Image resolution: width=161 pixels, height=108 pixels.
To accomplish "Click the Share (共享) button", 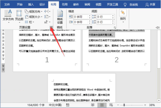I will tap(150, 5).
